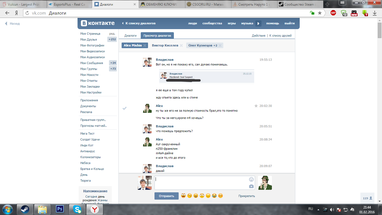Switch to the Виктор Киселев conversation

(x=165, y=45)
